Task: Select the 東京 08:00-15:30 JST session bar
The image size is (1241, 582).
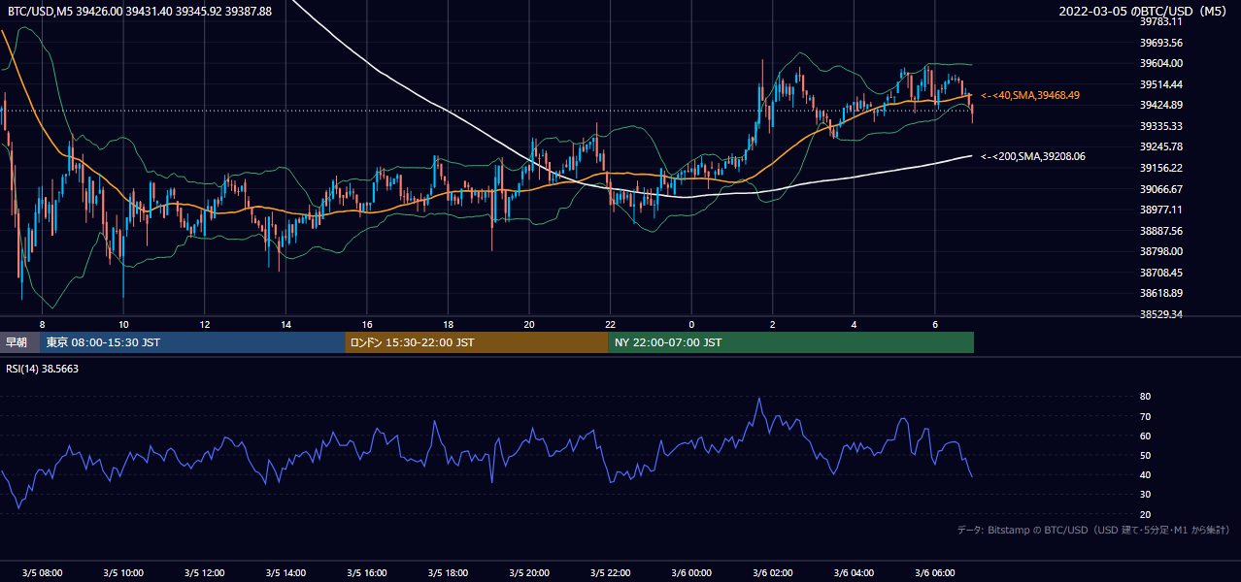Action: tap(192, 342)
